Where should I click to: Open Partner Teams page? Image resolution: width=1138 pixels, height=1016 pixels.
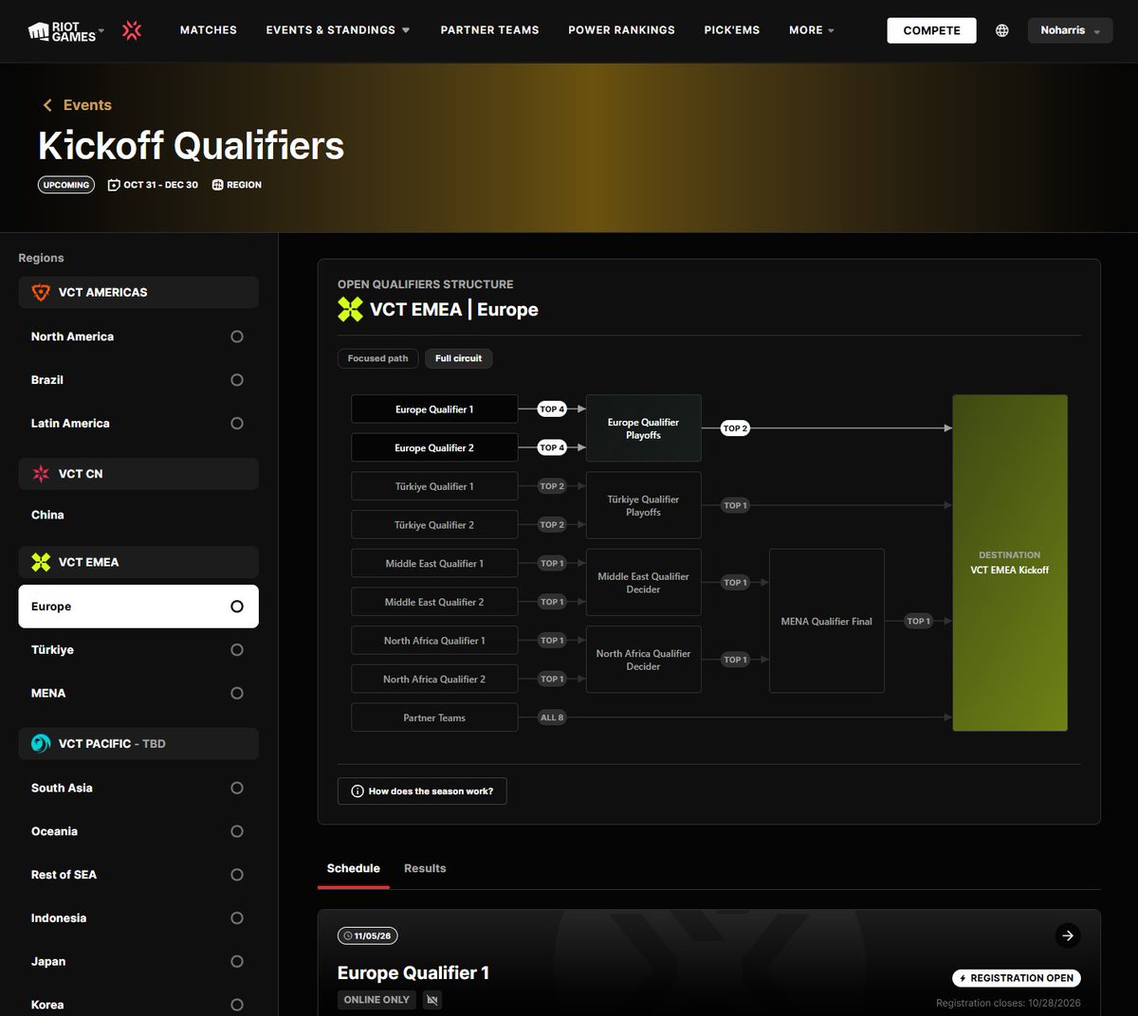[489, 30]
